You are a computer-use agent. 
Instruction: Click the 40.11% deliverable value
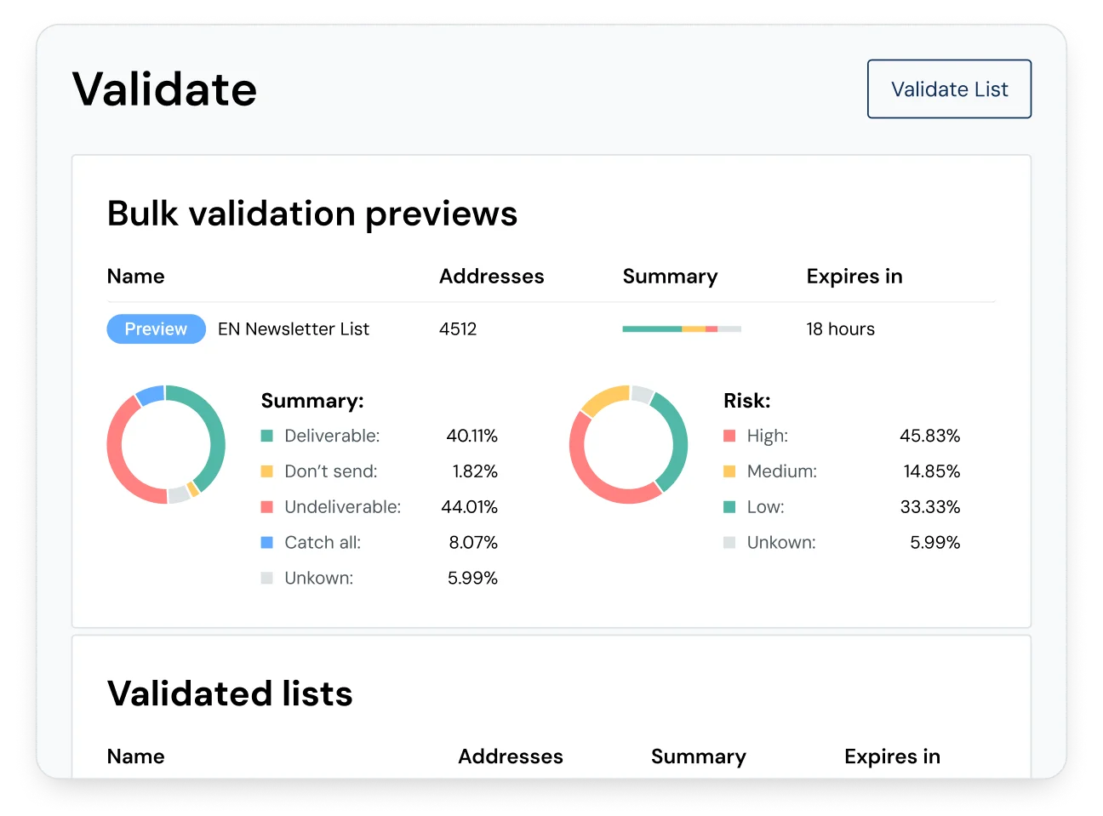[x=471, y=436]
